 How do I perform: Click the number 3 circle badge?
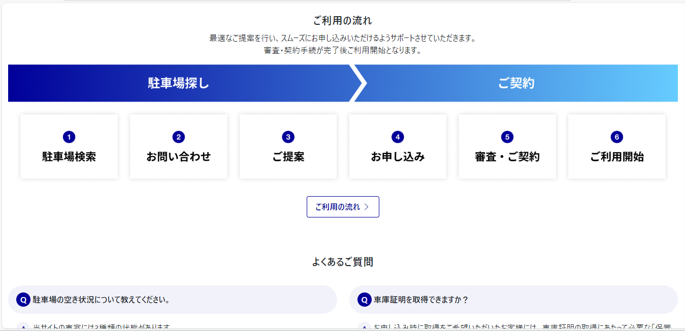[x=288, y=137]
